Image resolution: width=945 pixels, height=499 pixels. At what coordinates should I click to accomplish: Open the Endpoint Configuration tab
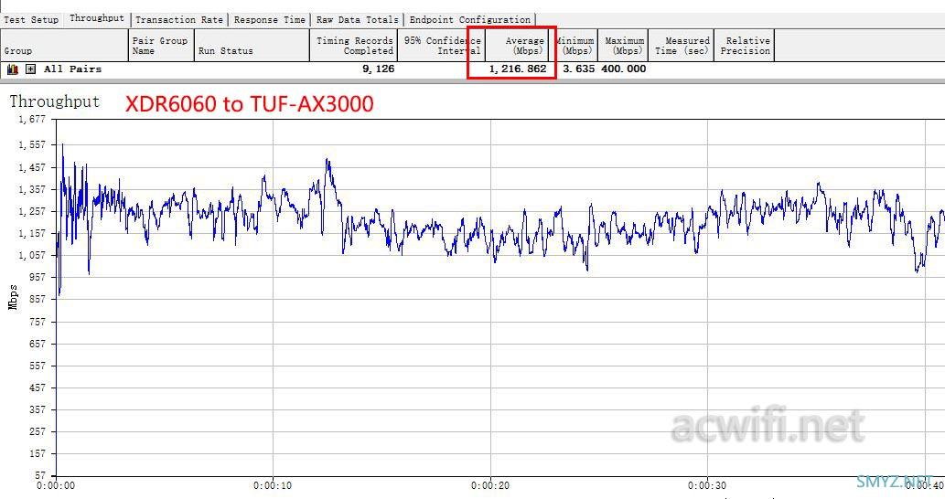point(469,20)
